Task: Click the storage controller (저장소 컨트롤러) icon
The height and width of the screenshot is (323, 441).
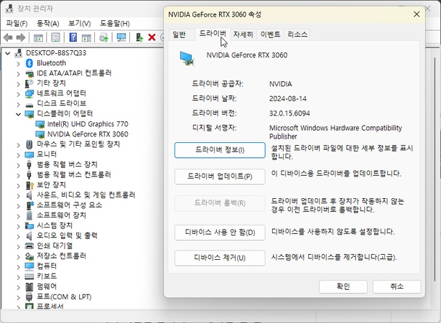Action: click(x=29, y=256)
